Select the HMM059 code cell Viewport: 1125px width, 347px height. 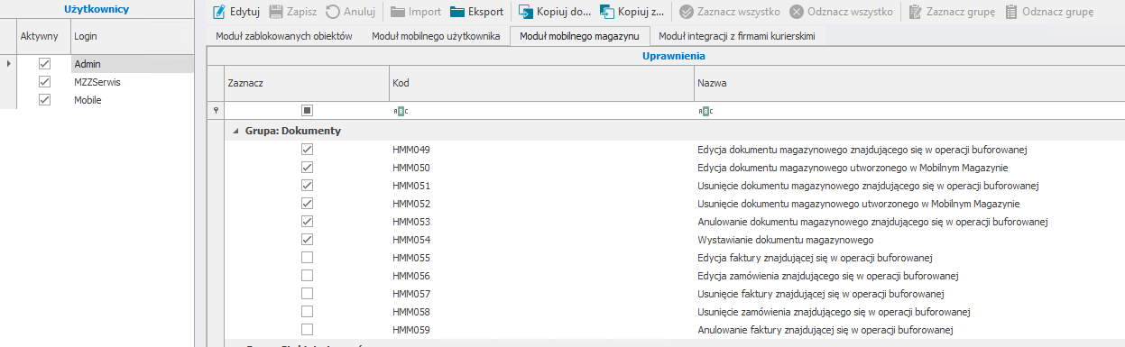click(x=541, y=330)
